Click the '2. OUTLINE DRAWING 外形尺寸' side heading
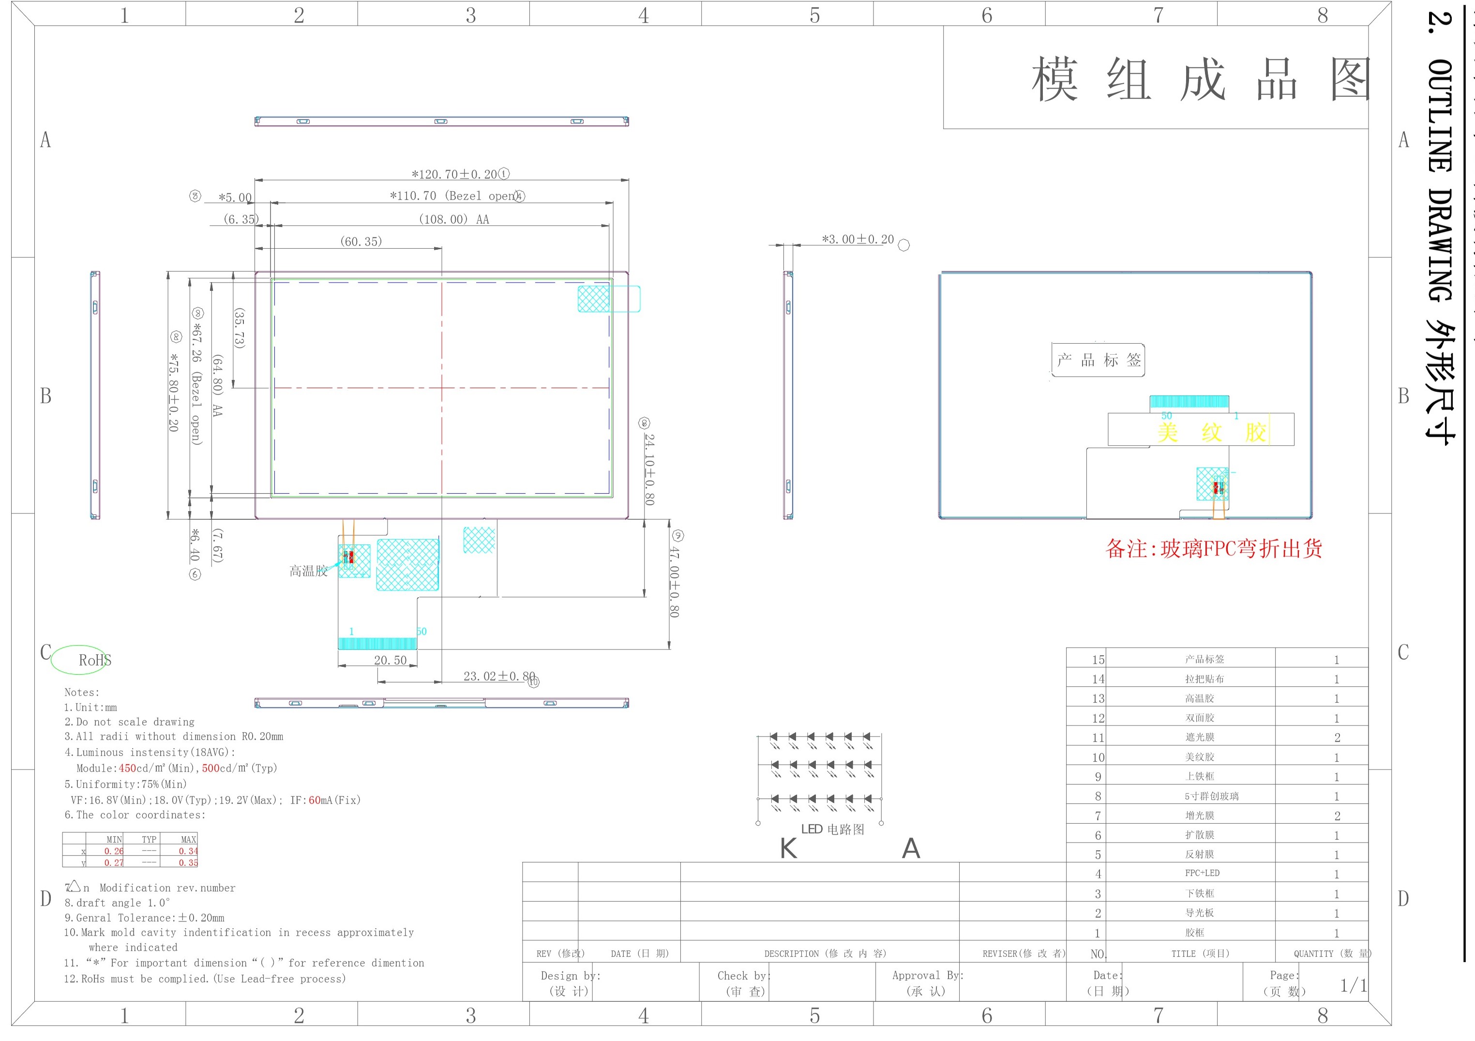The width and height of the screenshot is (1475, 1041). point(1440,228)
